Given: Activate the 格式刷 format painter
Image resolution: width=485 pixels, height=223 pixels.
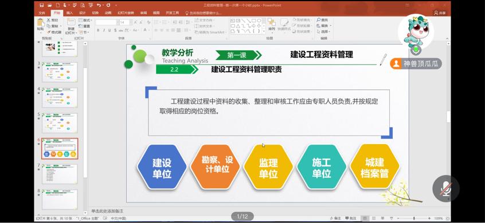Looking at the screenshot, I should 54,32.
